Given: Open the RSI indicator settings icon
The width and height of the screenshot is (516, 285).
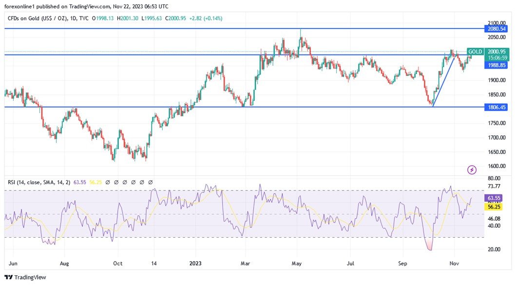Looking at the screenshot, I should click(116, 182).
